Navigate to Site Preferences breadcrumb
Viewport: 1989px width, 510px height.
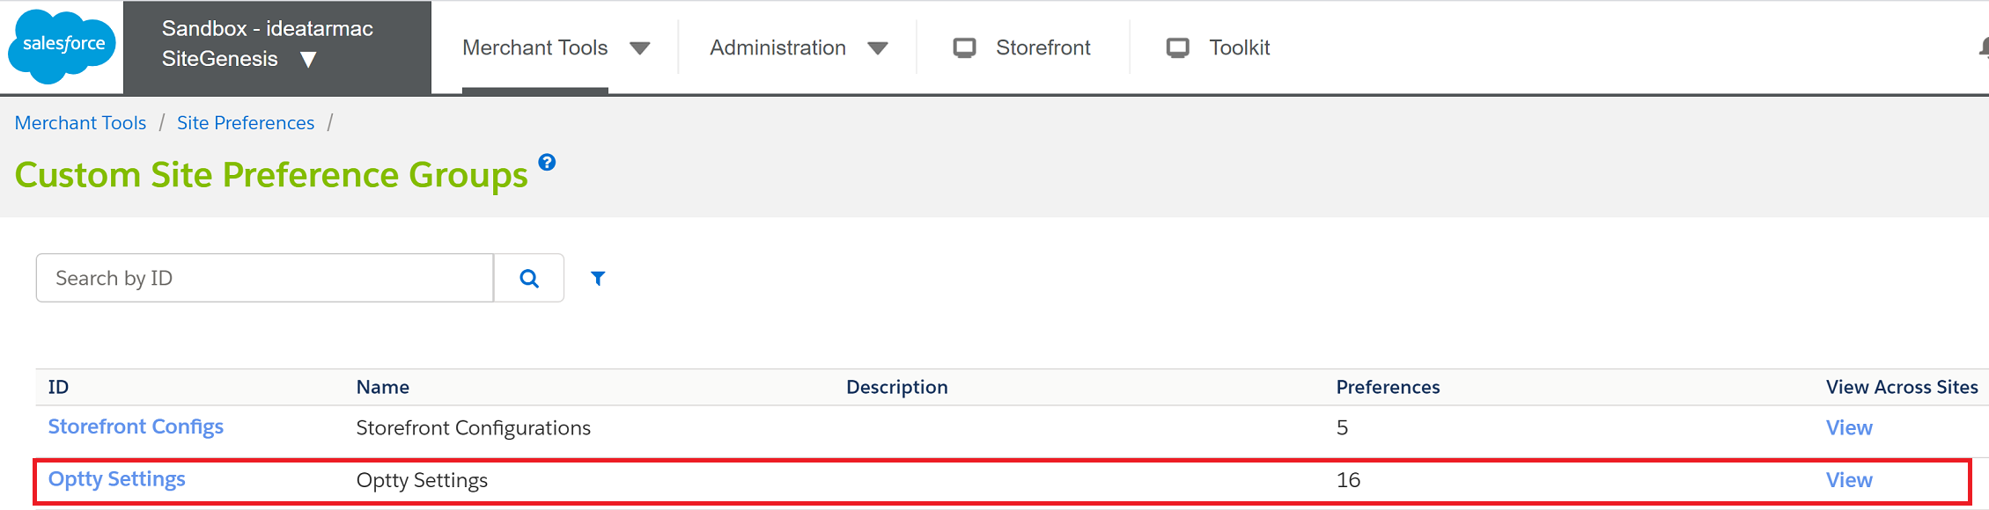click(246, 123)
